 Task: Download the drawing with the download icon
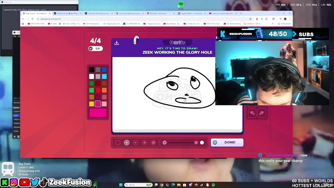point(117,43)
